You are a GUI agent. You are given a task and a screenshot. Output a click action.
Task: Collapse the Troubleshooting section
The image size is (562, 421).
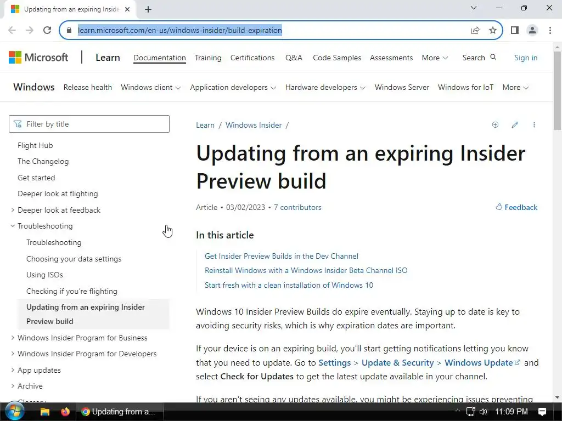point(13,226)
